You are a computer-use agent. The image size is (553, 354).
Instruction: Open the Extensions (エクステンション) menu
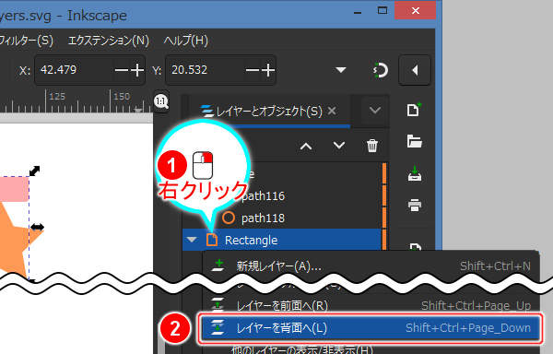coord(108,41)
